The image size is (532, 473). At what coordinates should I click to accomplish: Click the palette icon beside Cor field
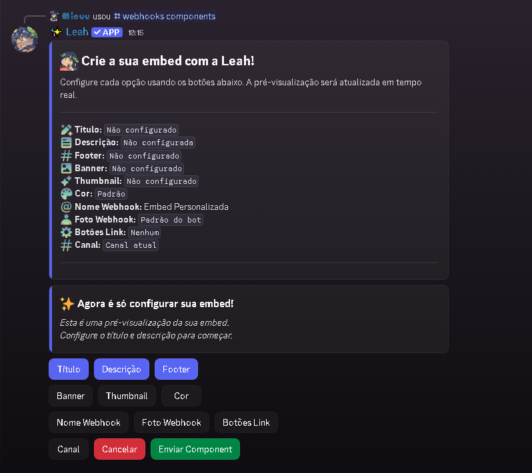point(66,194)
